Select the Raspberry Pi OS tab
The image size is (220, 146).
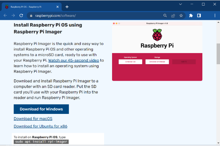32,7
